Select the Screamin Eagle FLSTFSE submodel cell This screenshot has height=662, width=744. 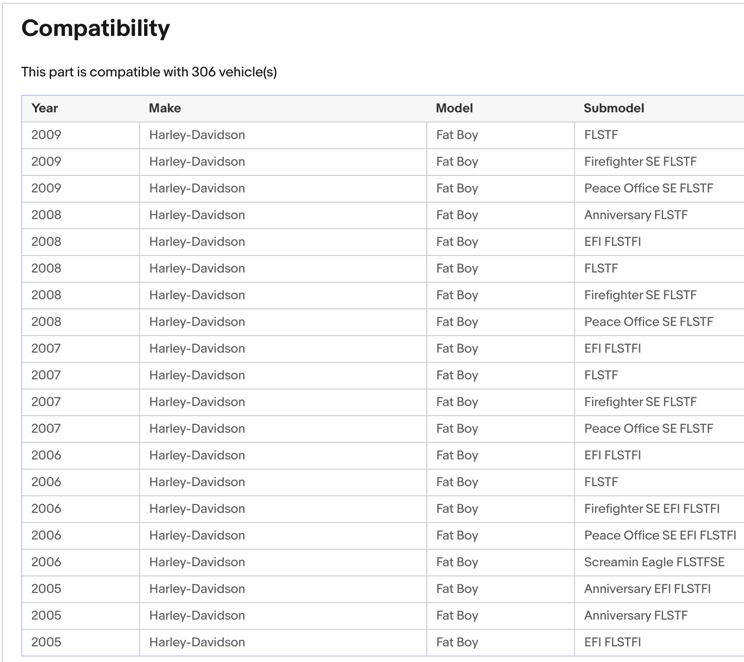coord(654,562)
